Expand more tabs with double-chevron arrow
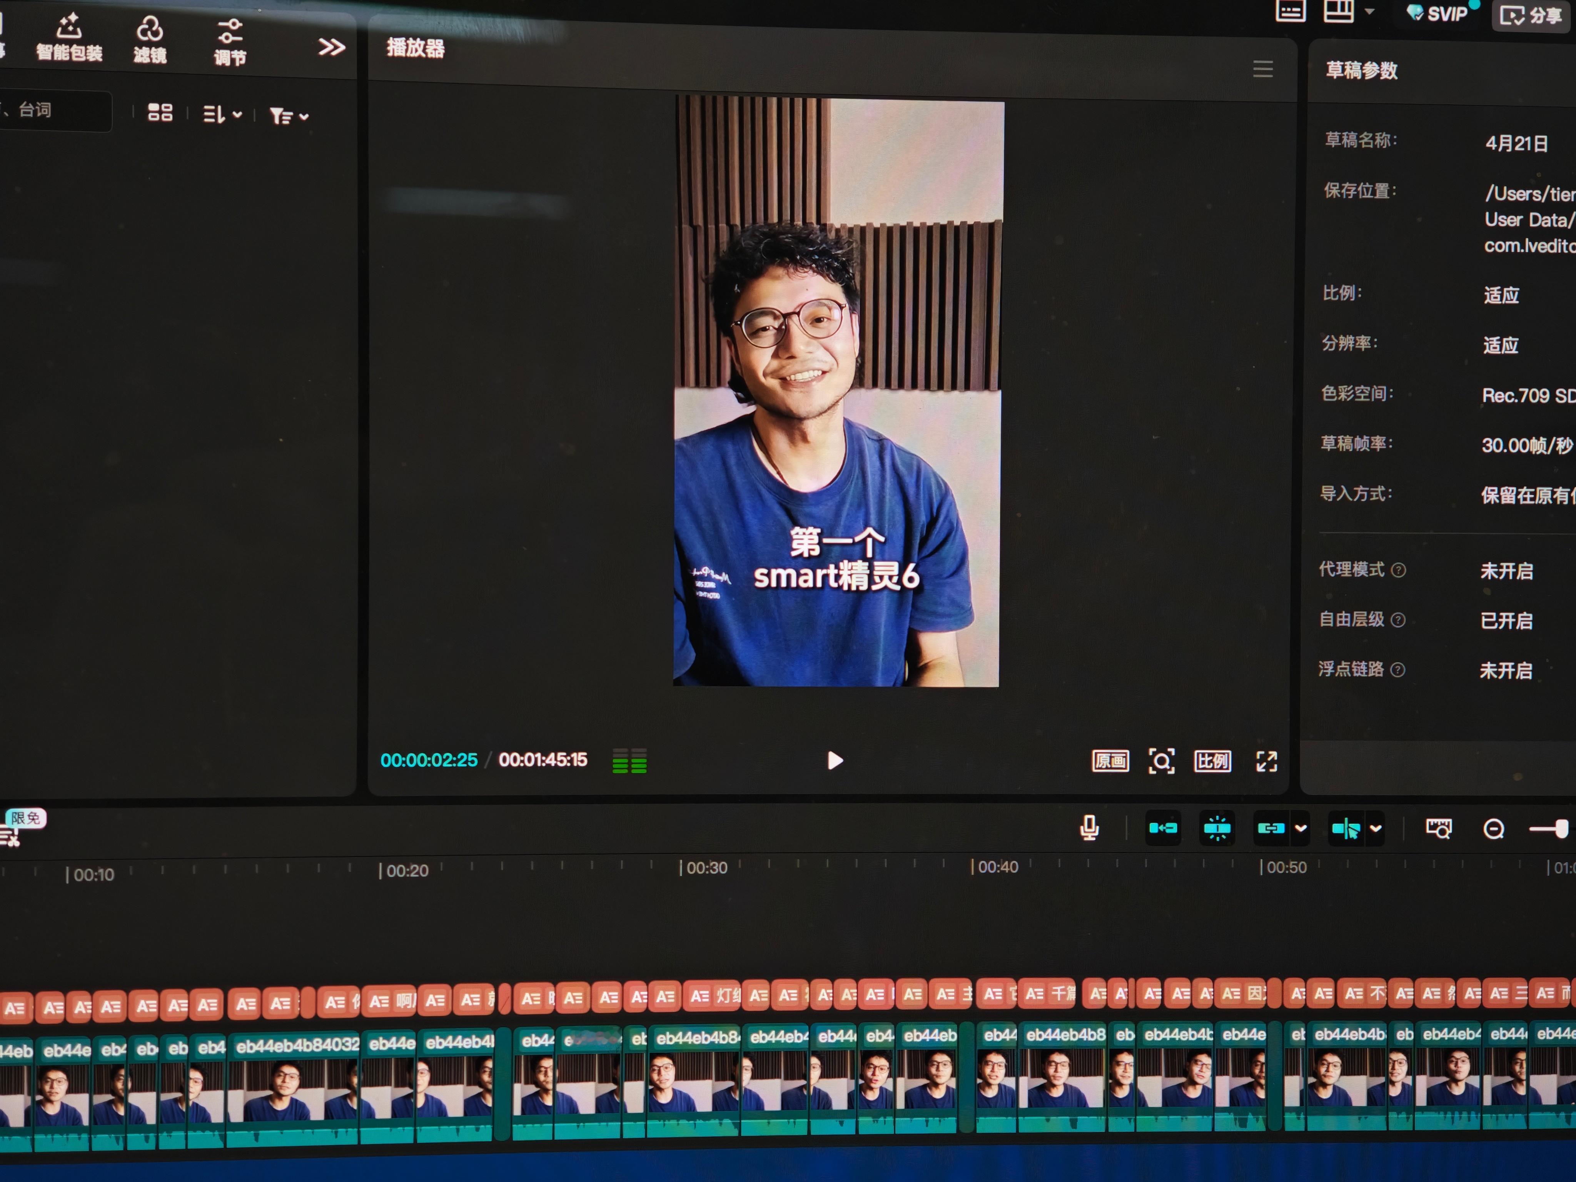Screen dimensions: 1576x1182 pyautogui.click(x=331, y=47)
